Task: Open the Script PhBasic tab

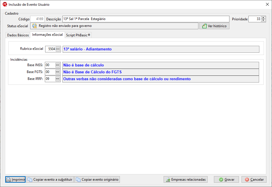Action: 78,35
